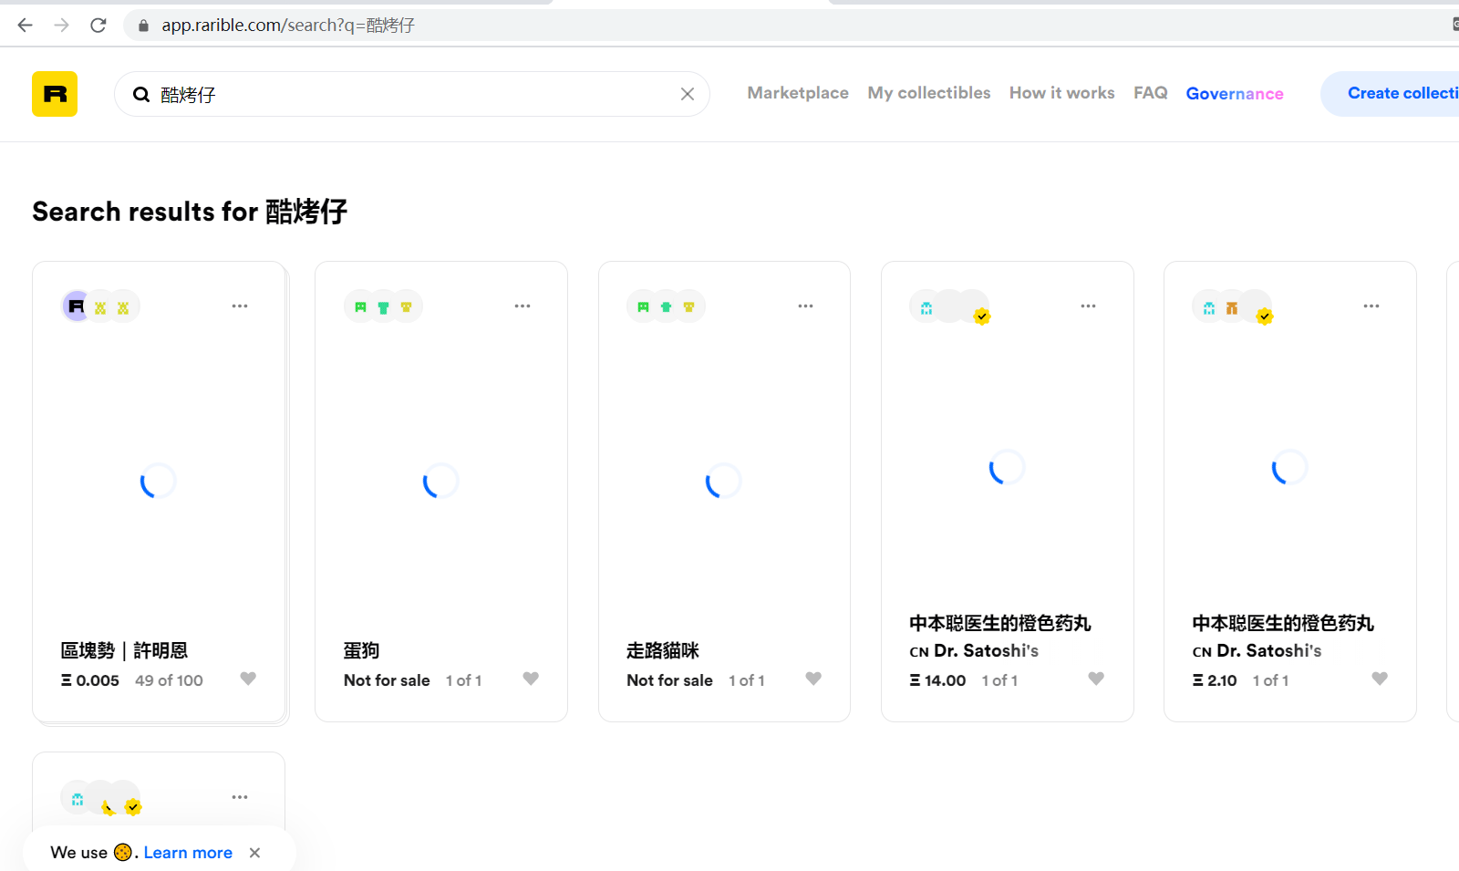This screenshot has height=871, width=1459.
Task: Open options menu on 區塊勢｜許明恩 card
Action: (240, 306)
